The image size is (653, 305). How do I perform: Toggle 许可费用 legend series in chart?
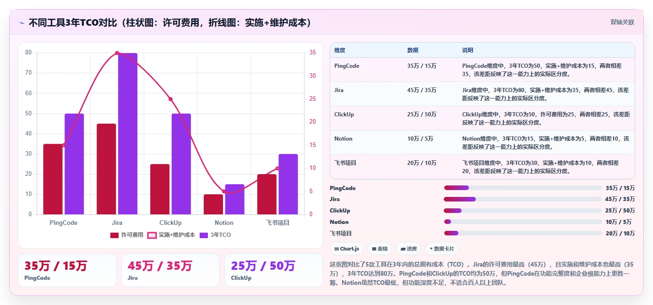pos(127,235)
